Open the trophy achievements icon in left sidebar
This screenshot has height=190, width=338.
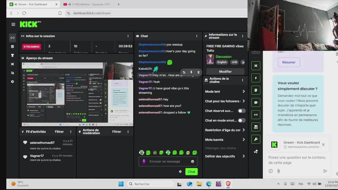coord(12,55)
